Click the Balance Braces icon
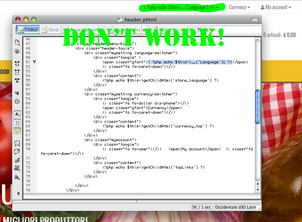 click(17, 101)
